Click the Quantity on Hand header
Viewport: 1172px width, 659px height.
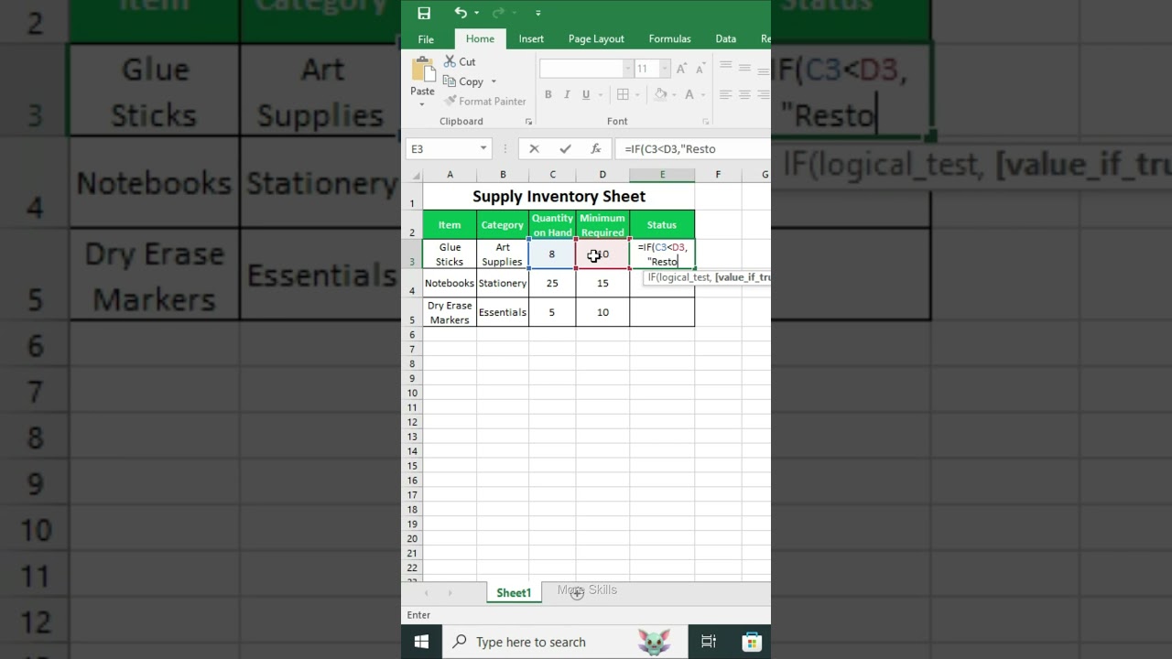point(552,225)
